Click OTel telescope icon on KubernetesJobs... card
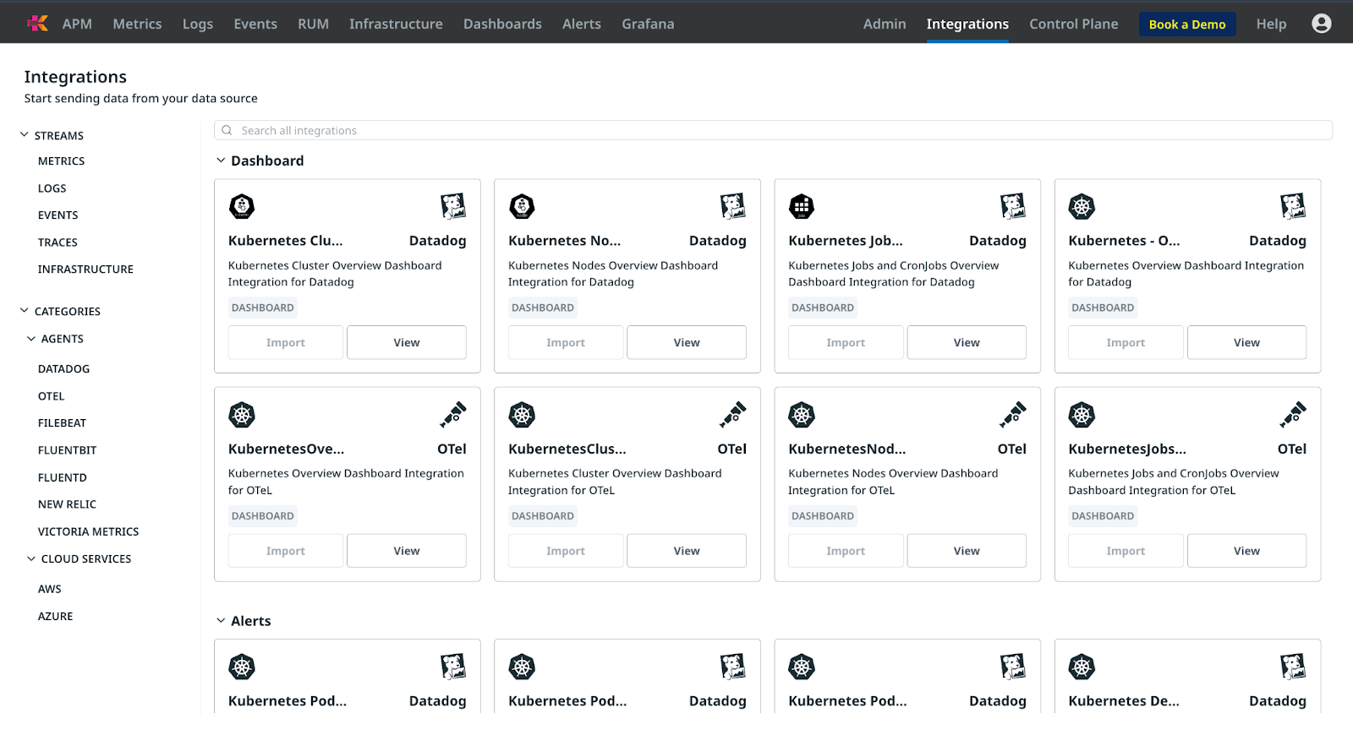The width and height of the screenshot is (1353, 735). coord(1293,415)
